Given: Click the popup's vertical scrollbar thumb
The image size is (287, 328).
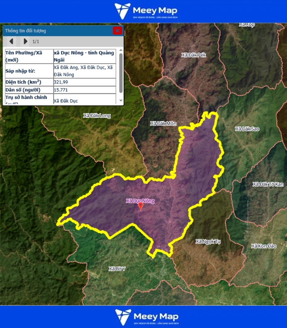Looking at the screenshot, I should 121,71.
